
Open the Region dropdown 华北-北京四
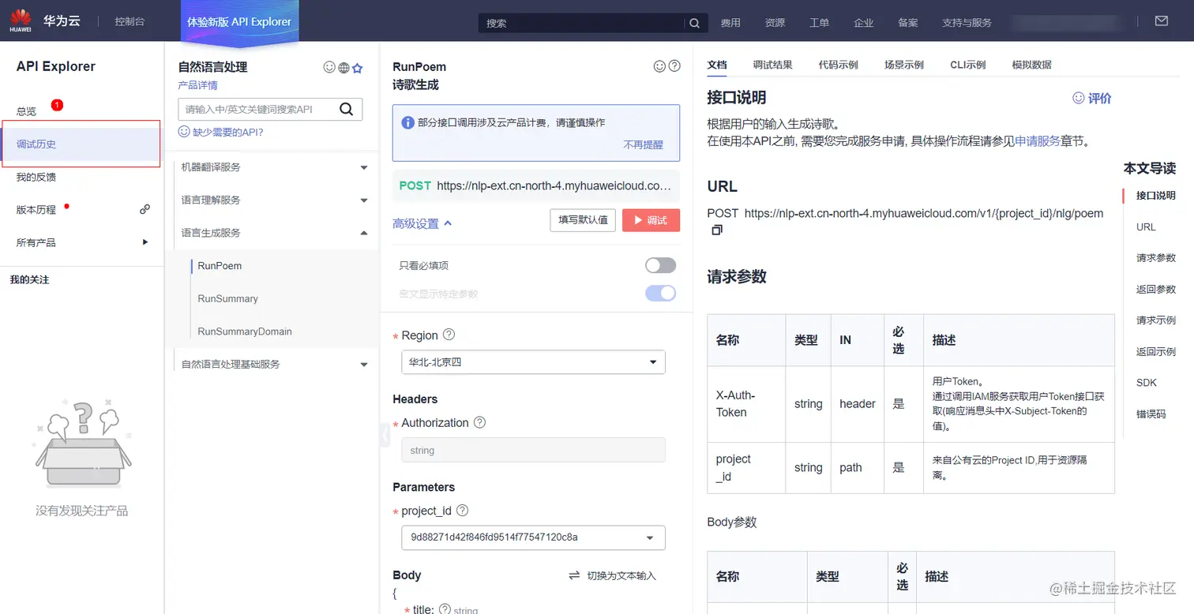coord(533,362)
